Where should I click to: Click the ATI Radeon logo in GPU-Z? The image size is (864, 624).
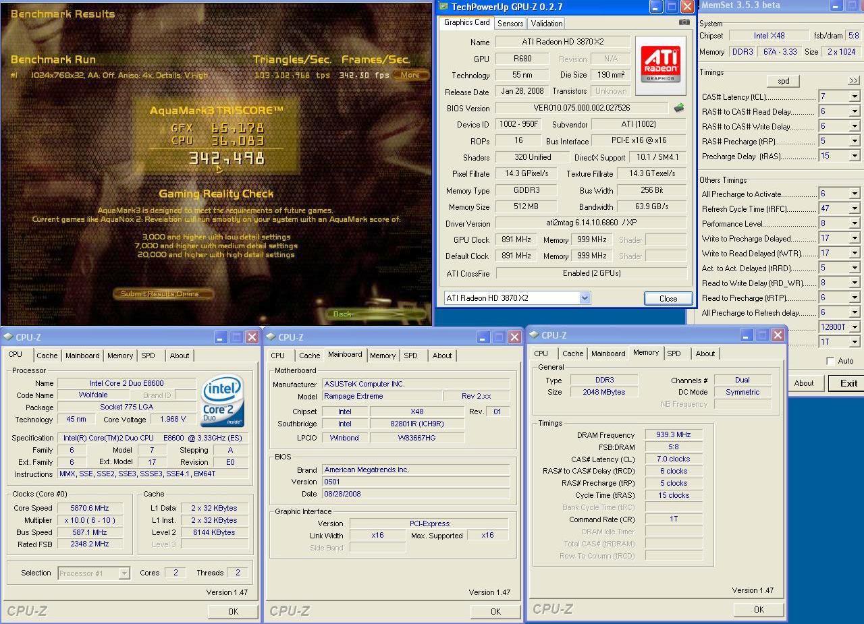pos(661,65)
